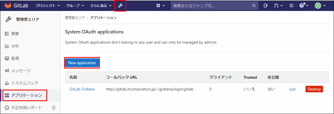Click the アプリケーション breadcrumb text
The height and width of the screenshot is (114, 334).
103,18
